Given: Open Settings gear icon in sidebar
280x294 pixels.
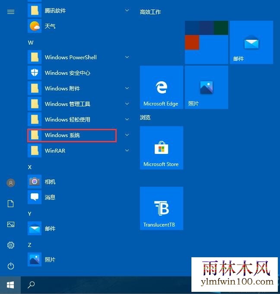Looking at the screenshot, I should point(11,245).
